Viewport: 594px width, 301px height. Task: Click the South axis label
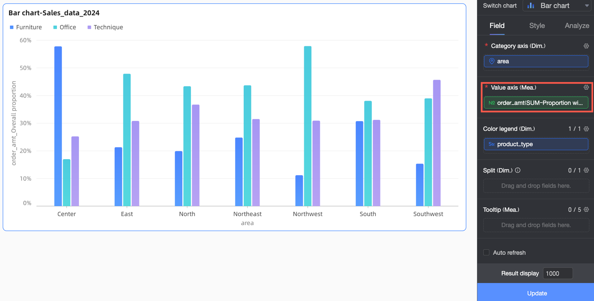pos(368,214)
